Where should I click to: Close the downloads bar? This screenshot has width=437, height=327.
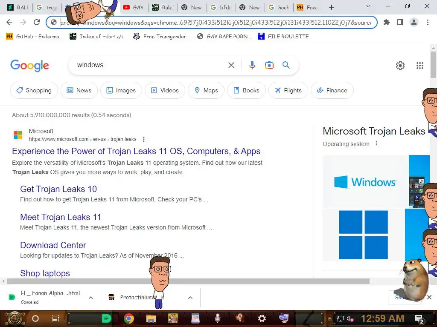coord(429,297)
